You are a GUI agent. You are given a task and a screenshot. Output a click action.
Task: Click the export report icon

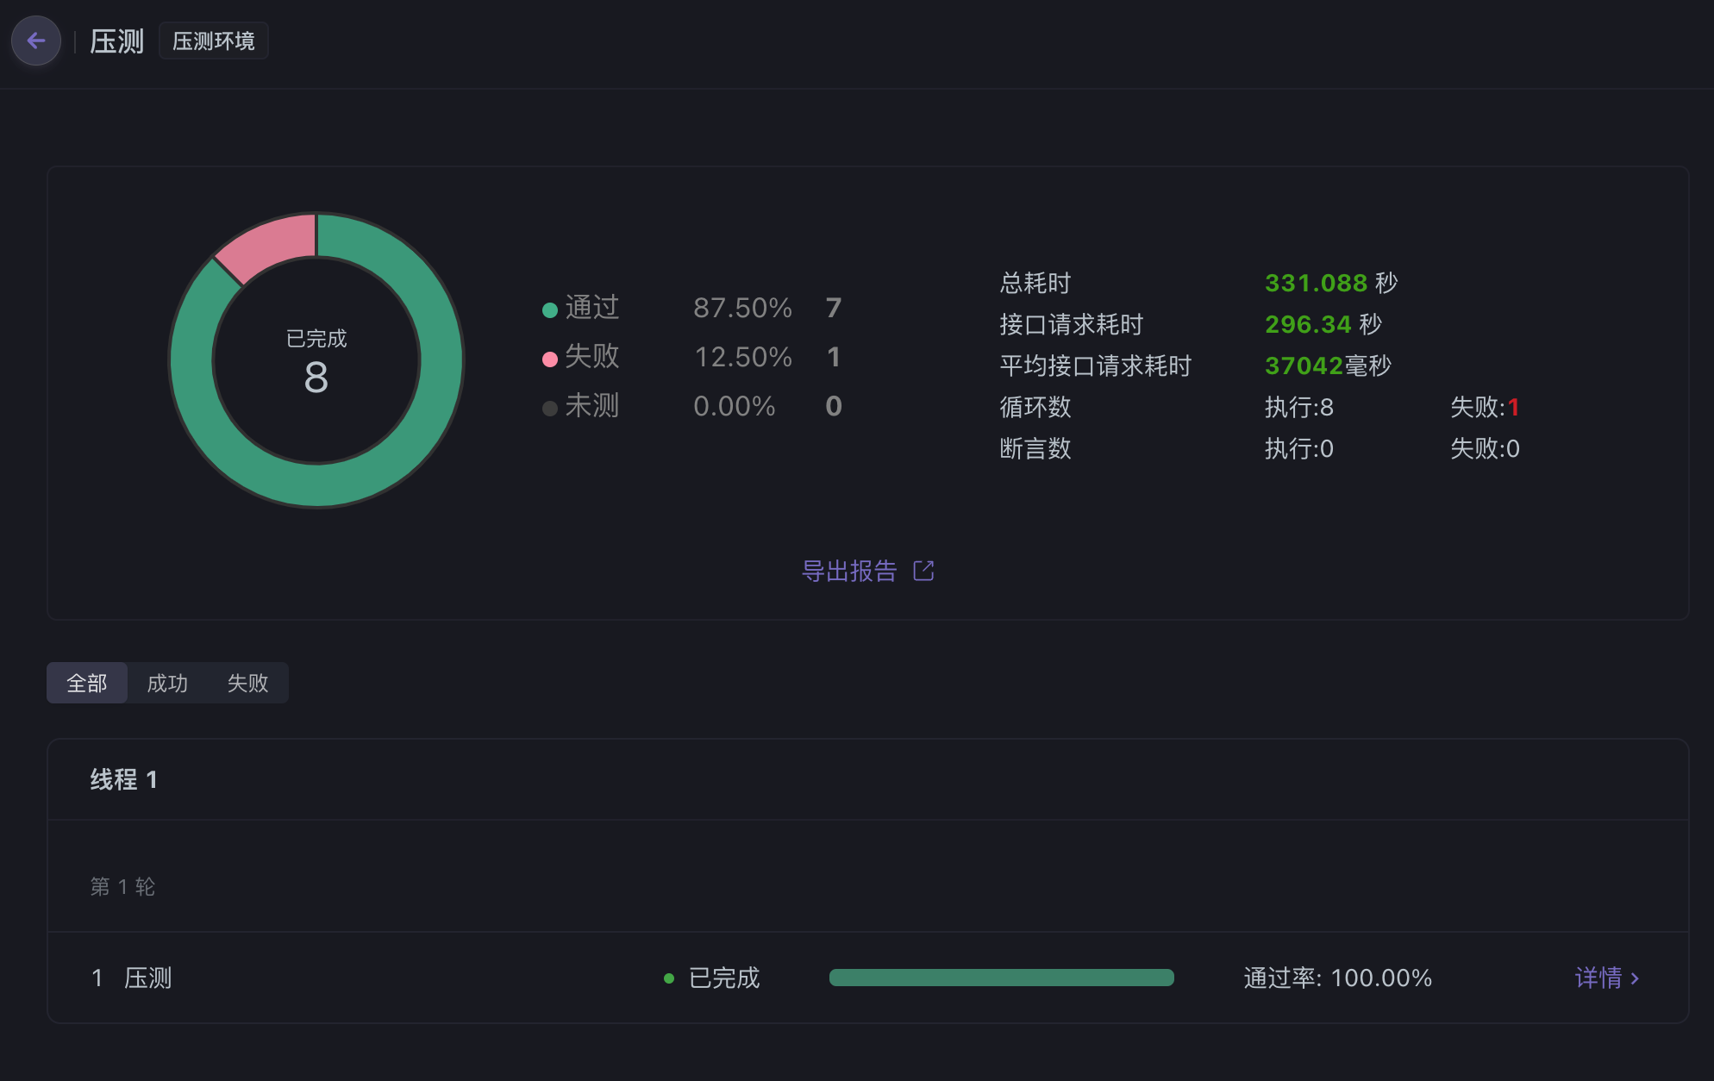[x=925, y=571]
